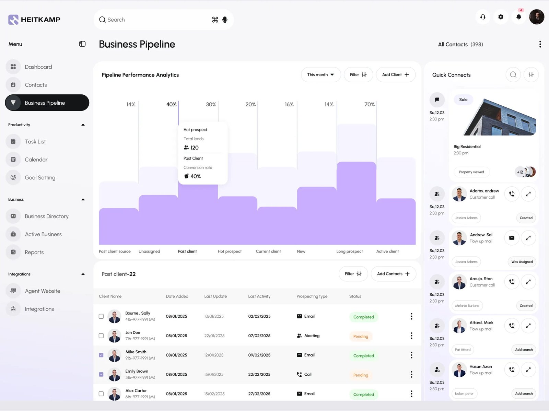Click the microphone icon in search bar
This screenshot has height=411, width=549.
(225, 20)
